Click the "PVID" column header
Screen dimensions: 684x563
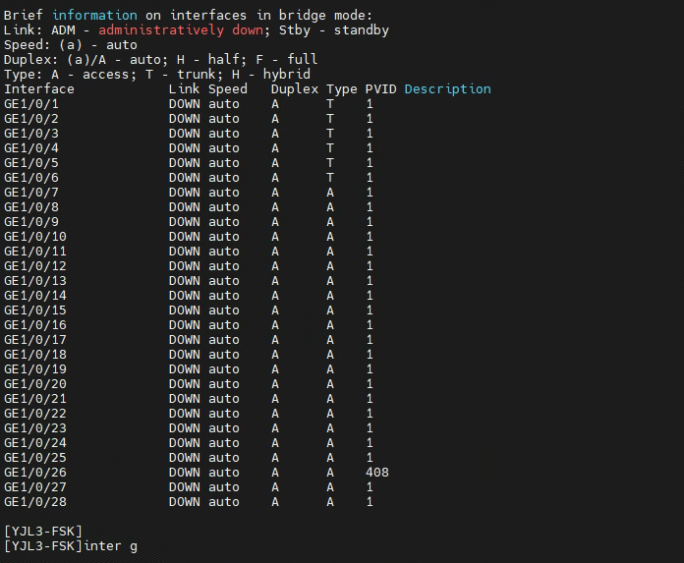[x=380, y=88]
